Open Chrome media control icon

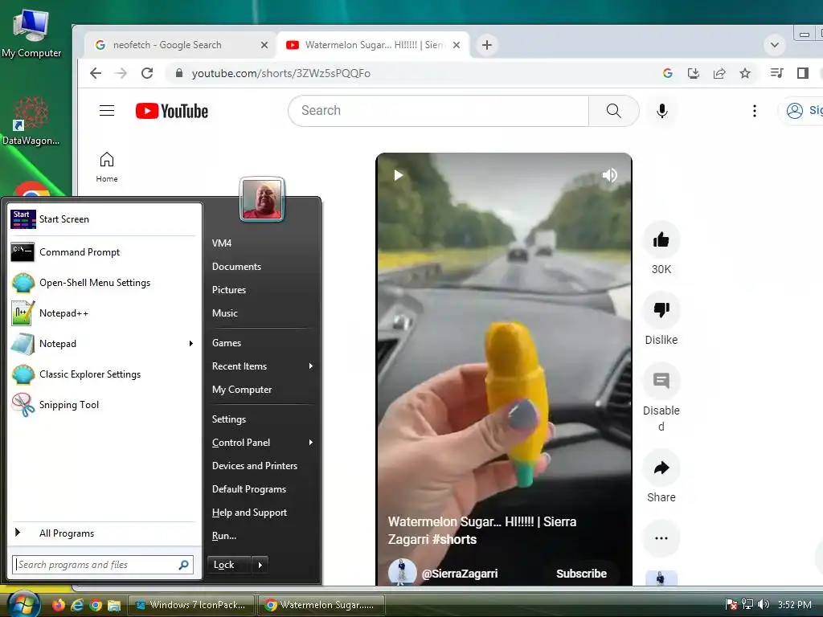pyautogui.click(x=776, y=73)
